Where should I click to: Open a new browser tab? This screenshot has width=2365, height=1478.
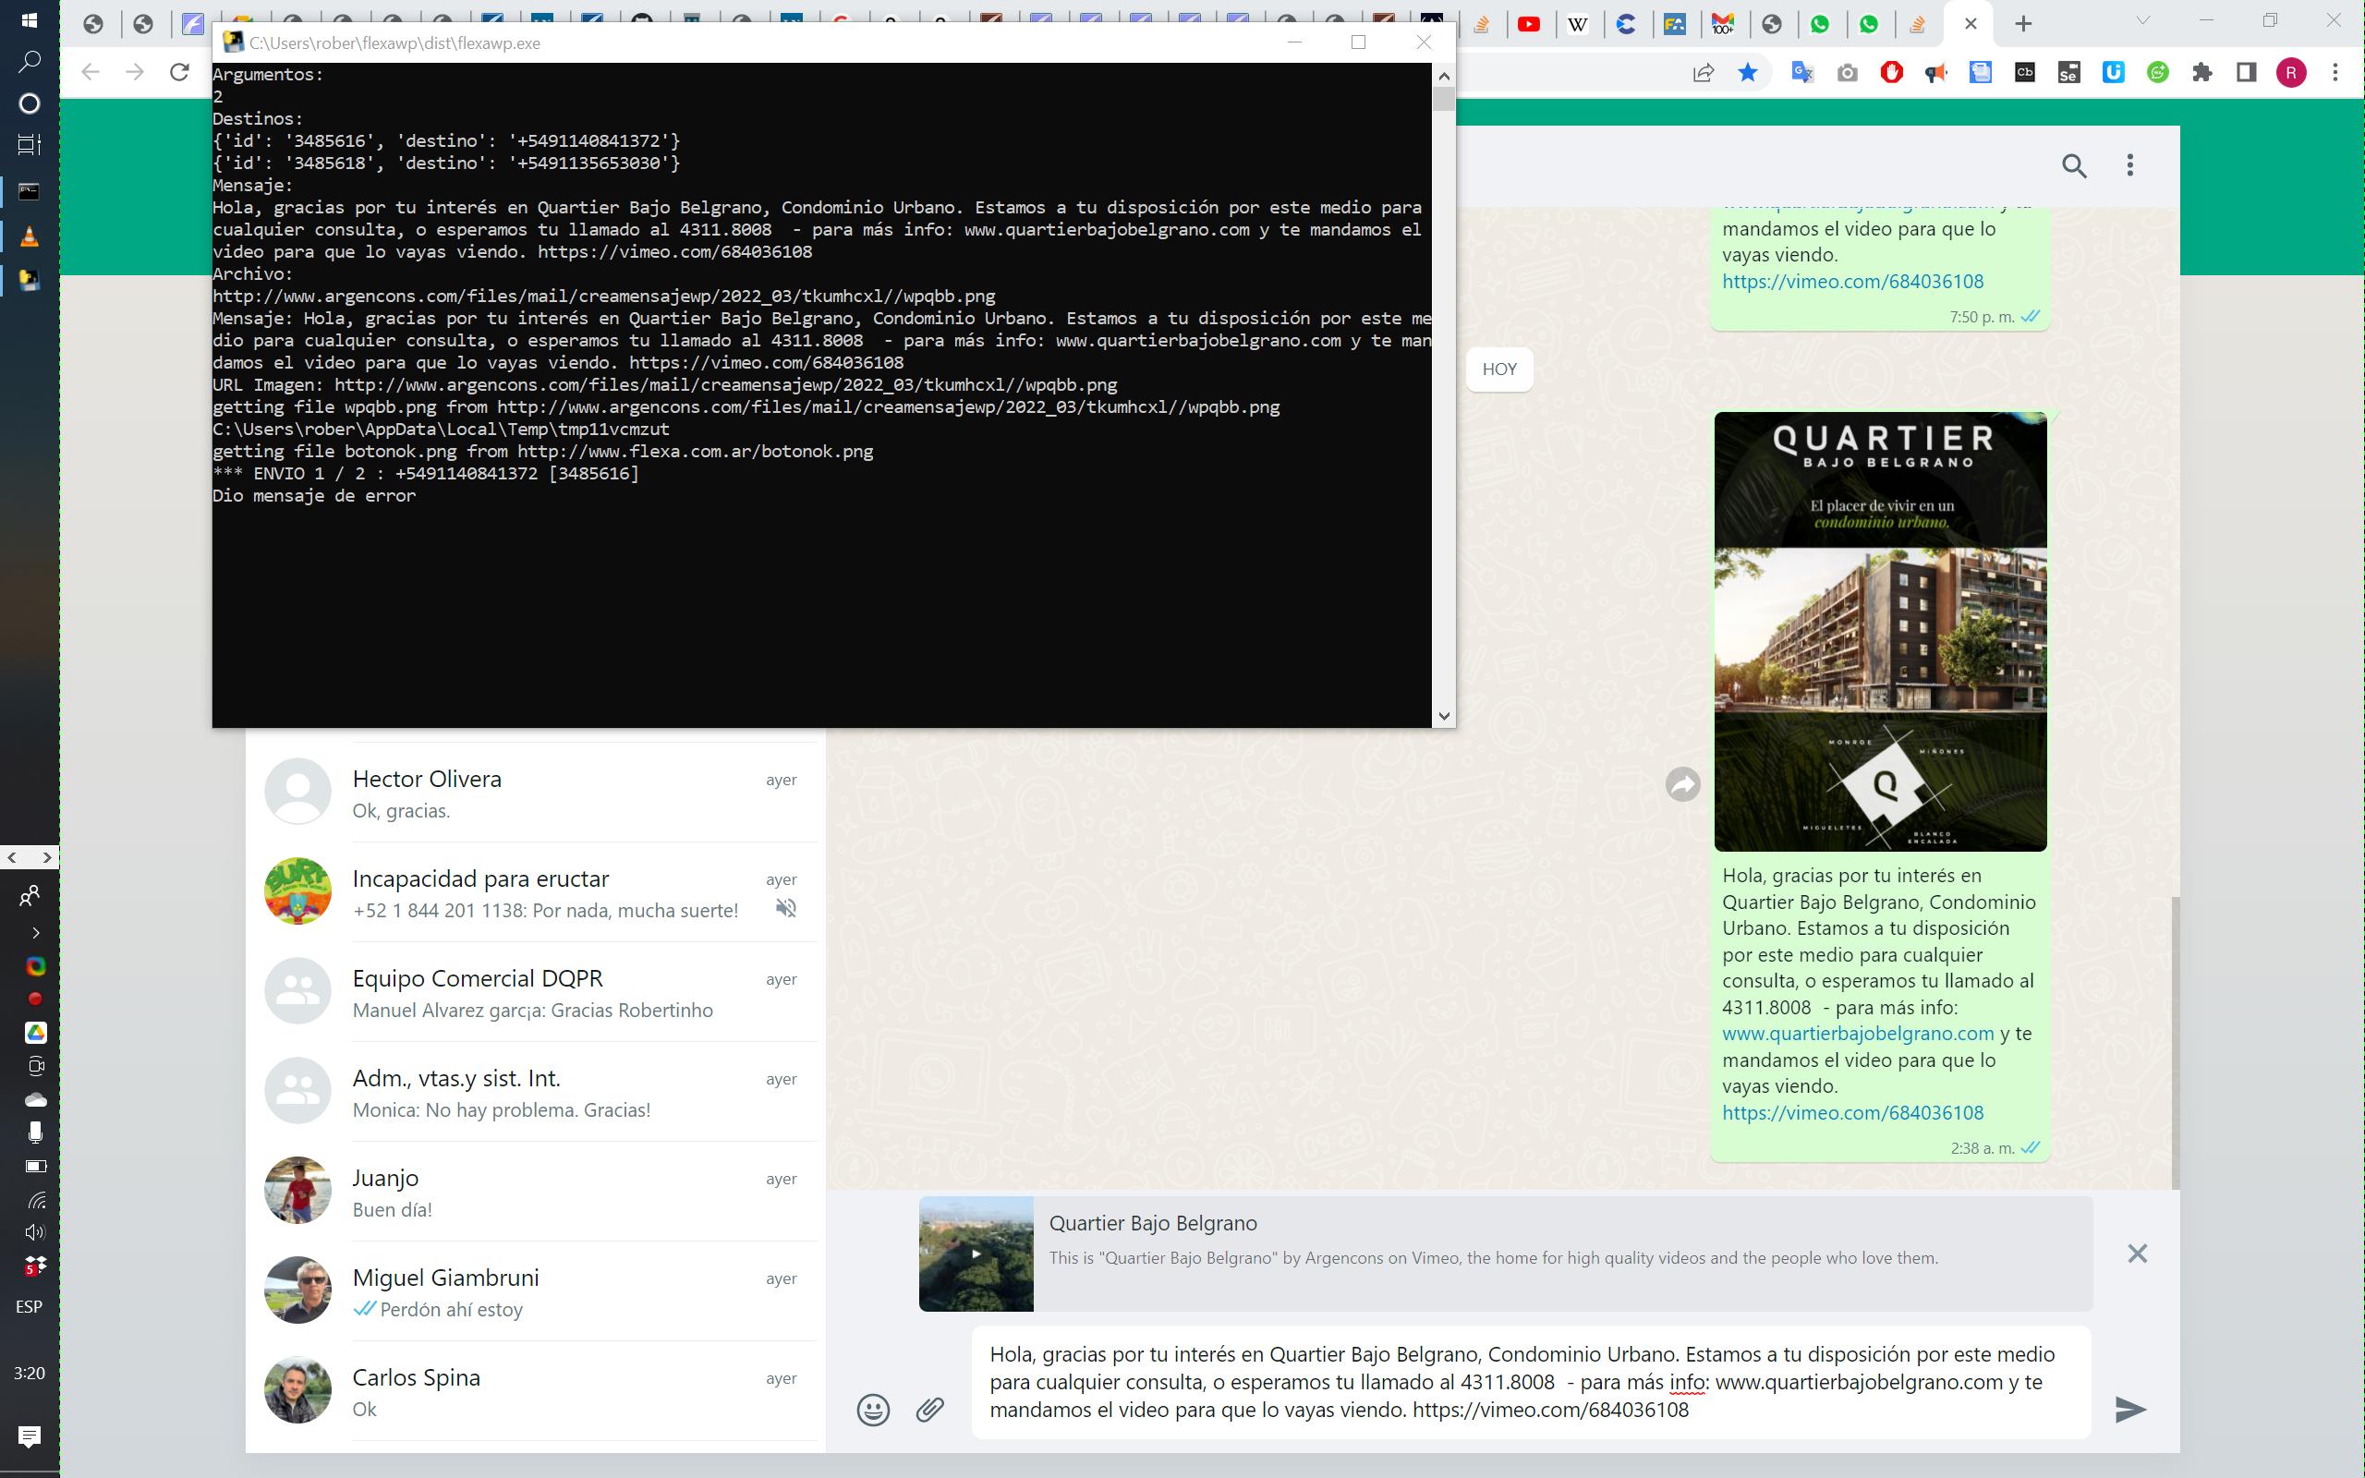(2023, 23)
